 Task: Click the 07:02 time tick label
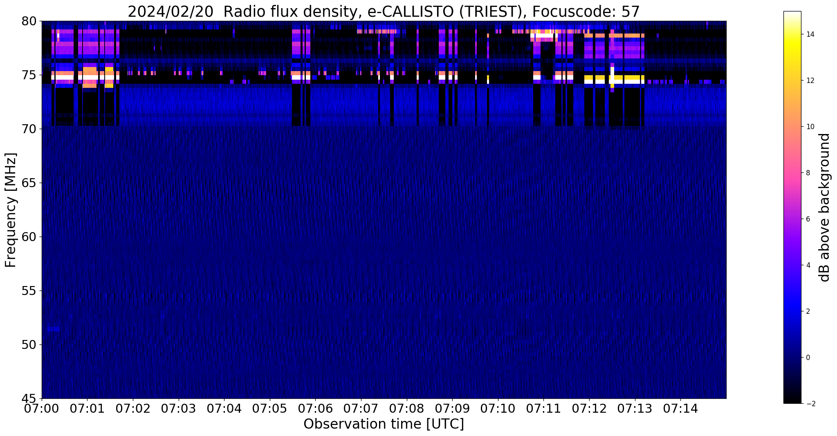(x=133, y=408)
